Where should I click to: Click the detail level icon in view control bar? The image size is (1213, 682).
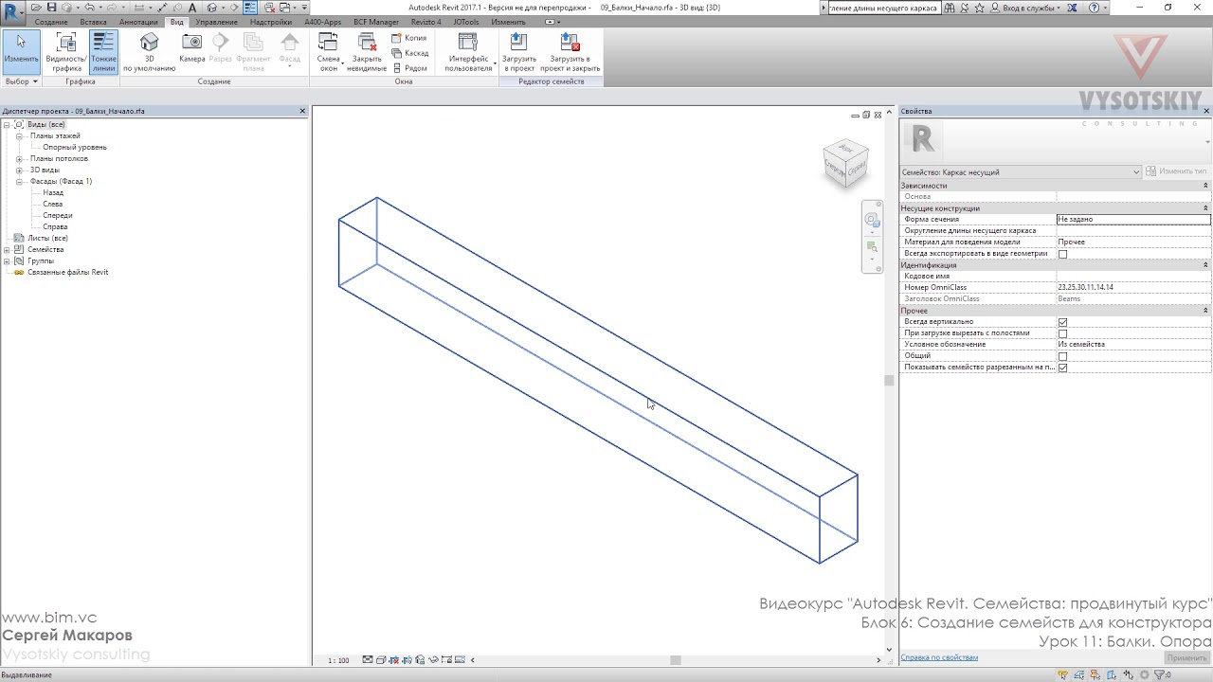click(x=368, y=660)
